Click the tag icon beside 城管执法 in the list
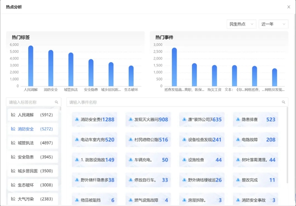Image resolution: width=296 pixels, height=206 pixels. (x=13, y=143)
